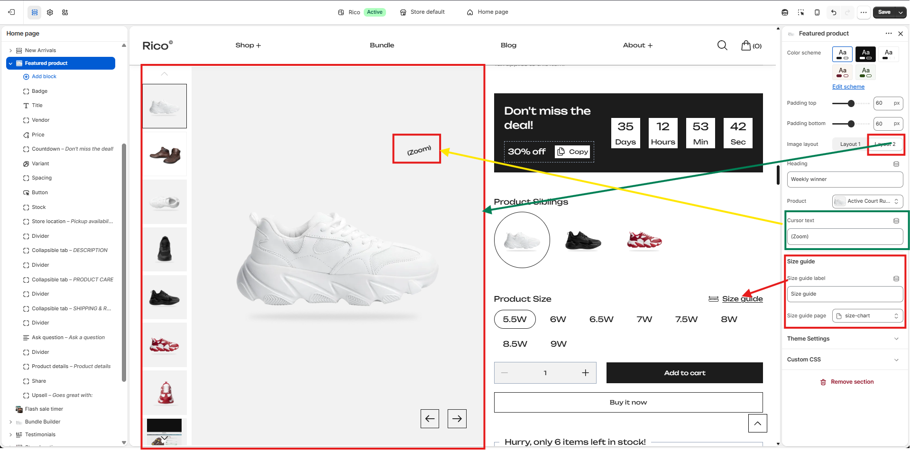Select the Sections panel icon

click(35, 12)
